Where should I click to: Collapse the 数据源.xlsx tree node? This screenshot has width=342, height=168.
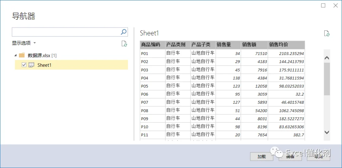point(15,55)
